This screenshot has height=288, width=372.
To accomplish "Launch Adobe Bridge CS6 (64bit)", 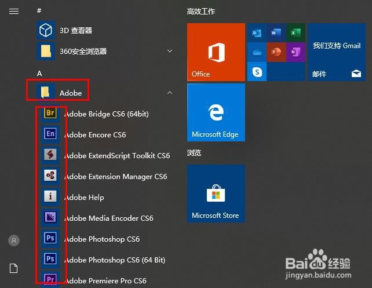I will pos(106,114).
